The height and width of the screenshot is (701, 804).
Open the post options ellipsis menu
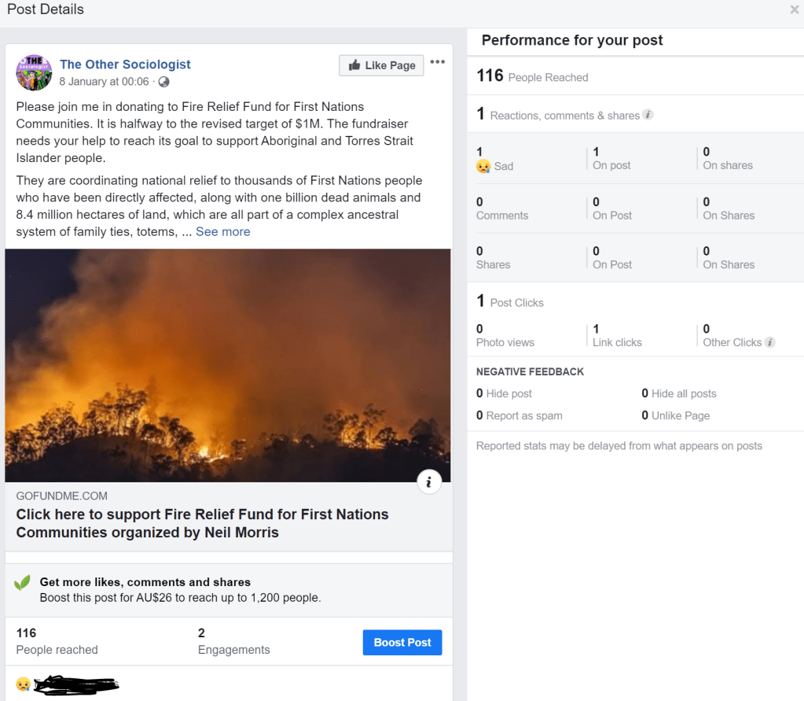point(438,61)
